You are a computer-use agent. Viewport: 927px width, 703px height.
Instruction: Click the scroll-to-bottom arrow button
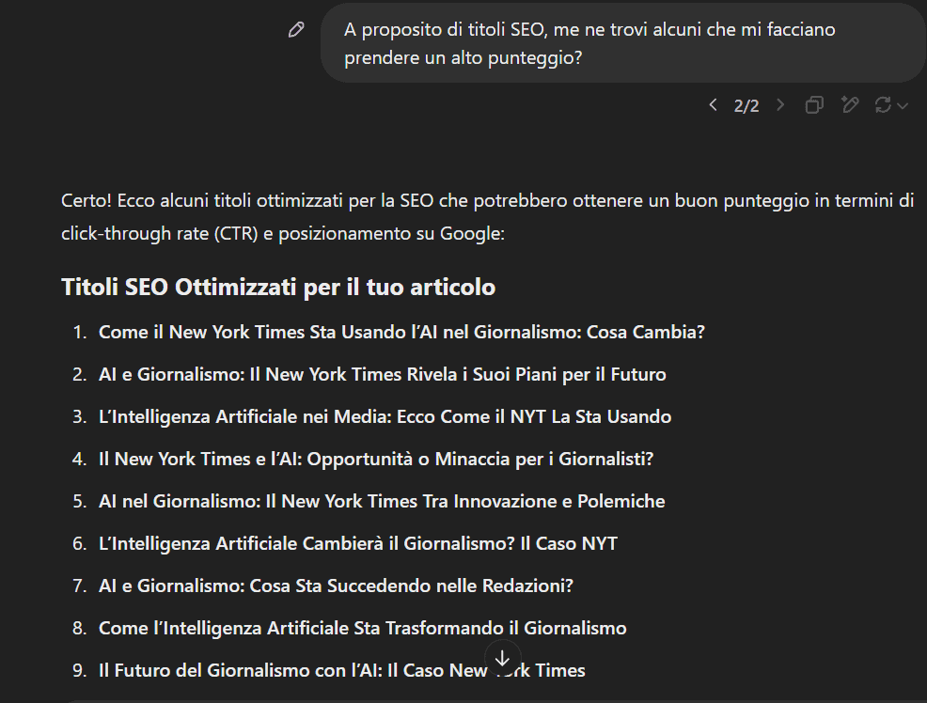pyautogui.click(x=503, y=658)
